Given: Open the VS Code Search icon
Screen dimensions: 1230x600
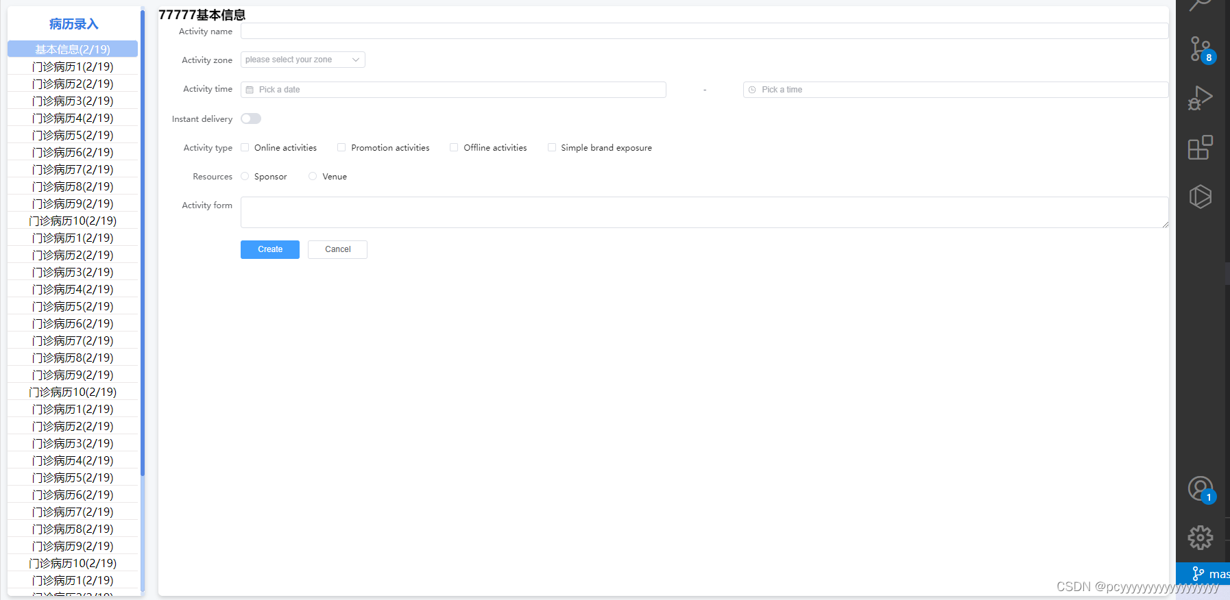Looking at the screenshot, I should tap(1201, 5).
